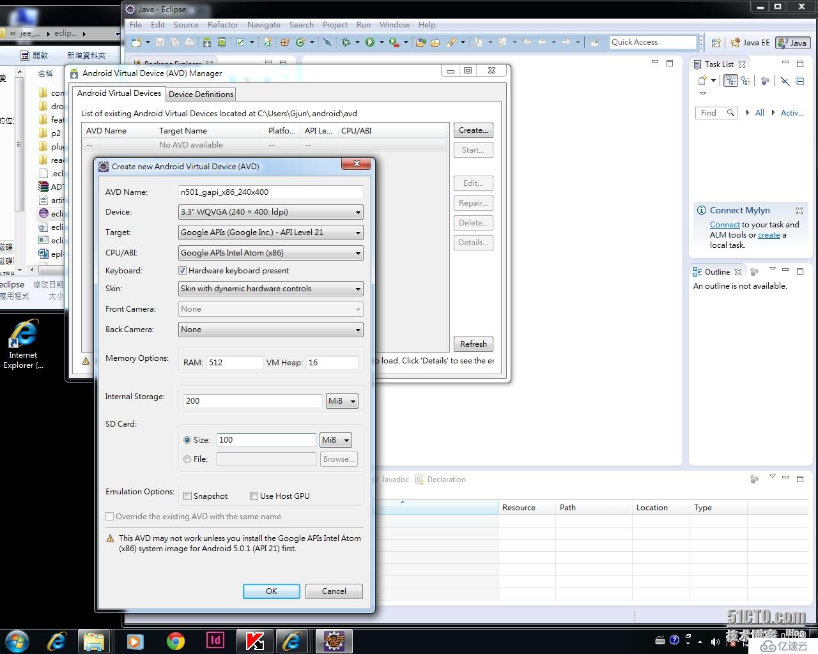Screen dimensions: 818x654
Task: Open Task List view menu triangle
Action: pos(703,94)
